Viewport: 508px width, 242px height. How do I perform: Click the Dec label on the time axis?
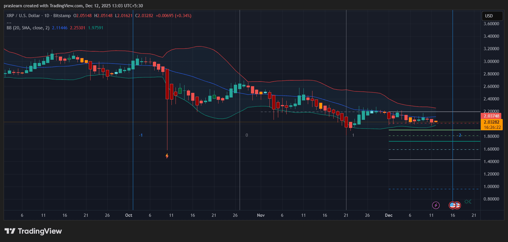click(x=388, y=215)
